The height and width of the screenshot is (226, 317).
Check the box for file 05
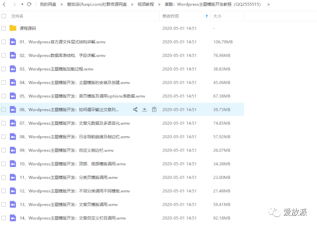click(x=4, y=96)
